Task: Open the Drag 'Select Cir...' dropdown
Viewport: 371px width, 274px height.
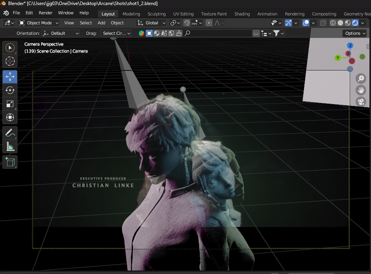Action: [116, 33]
